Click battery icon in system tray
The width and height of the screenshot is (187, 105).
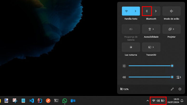(x=163, y=101)
